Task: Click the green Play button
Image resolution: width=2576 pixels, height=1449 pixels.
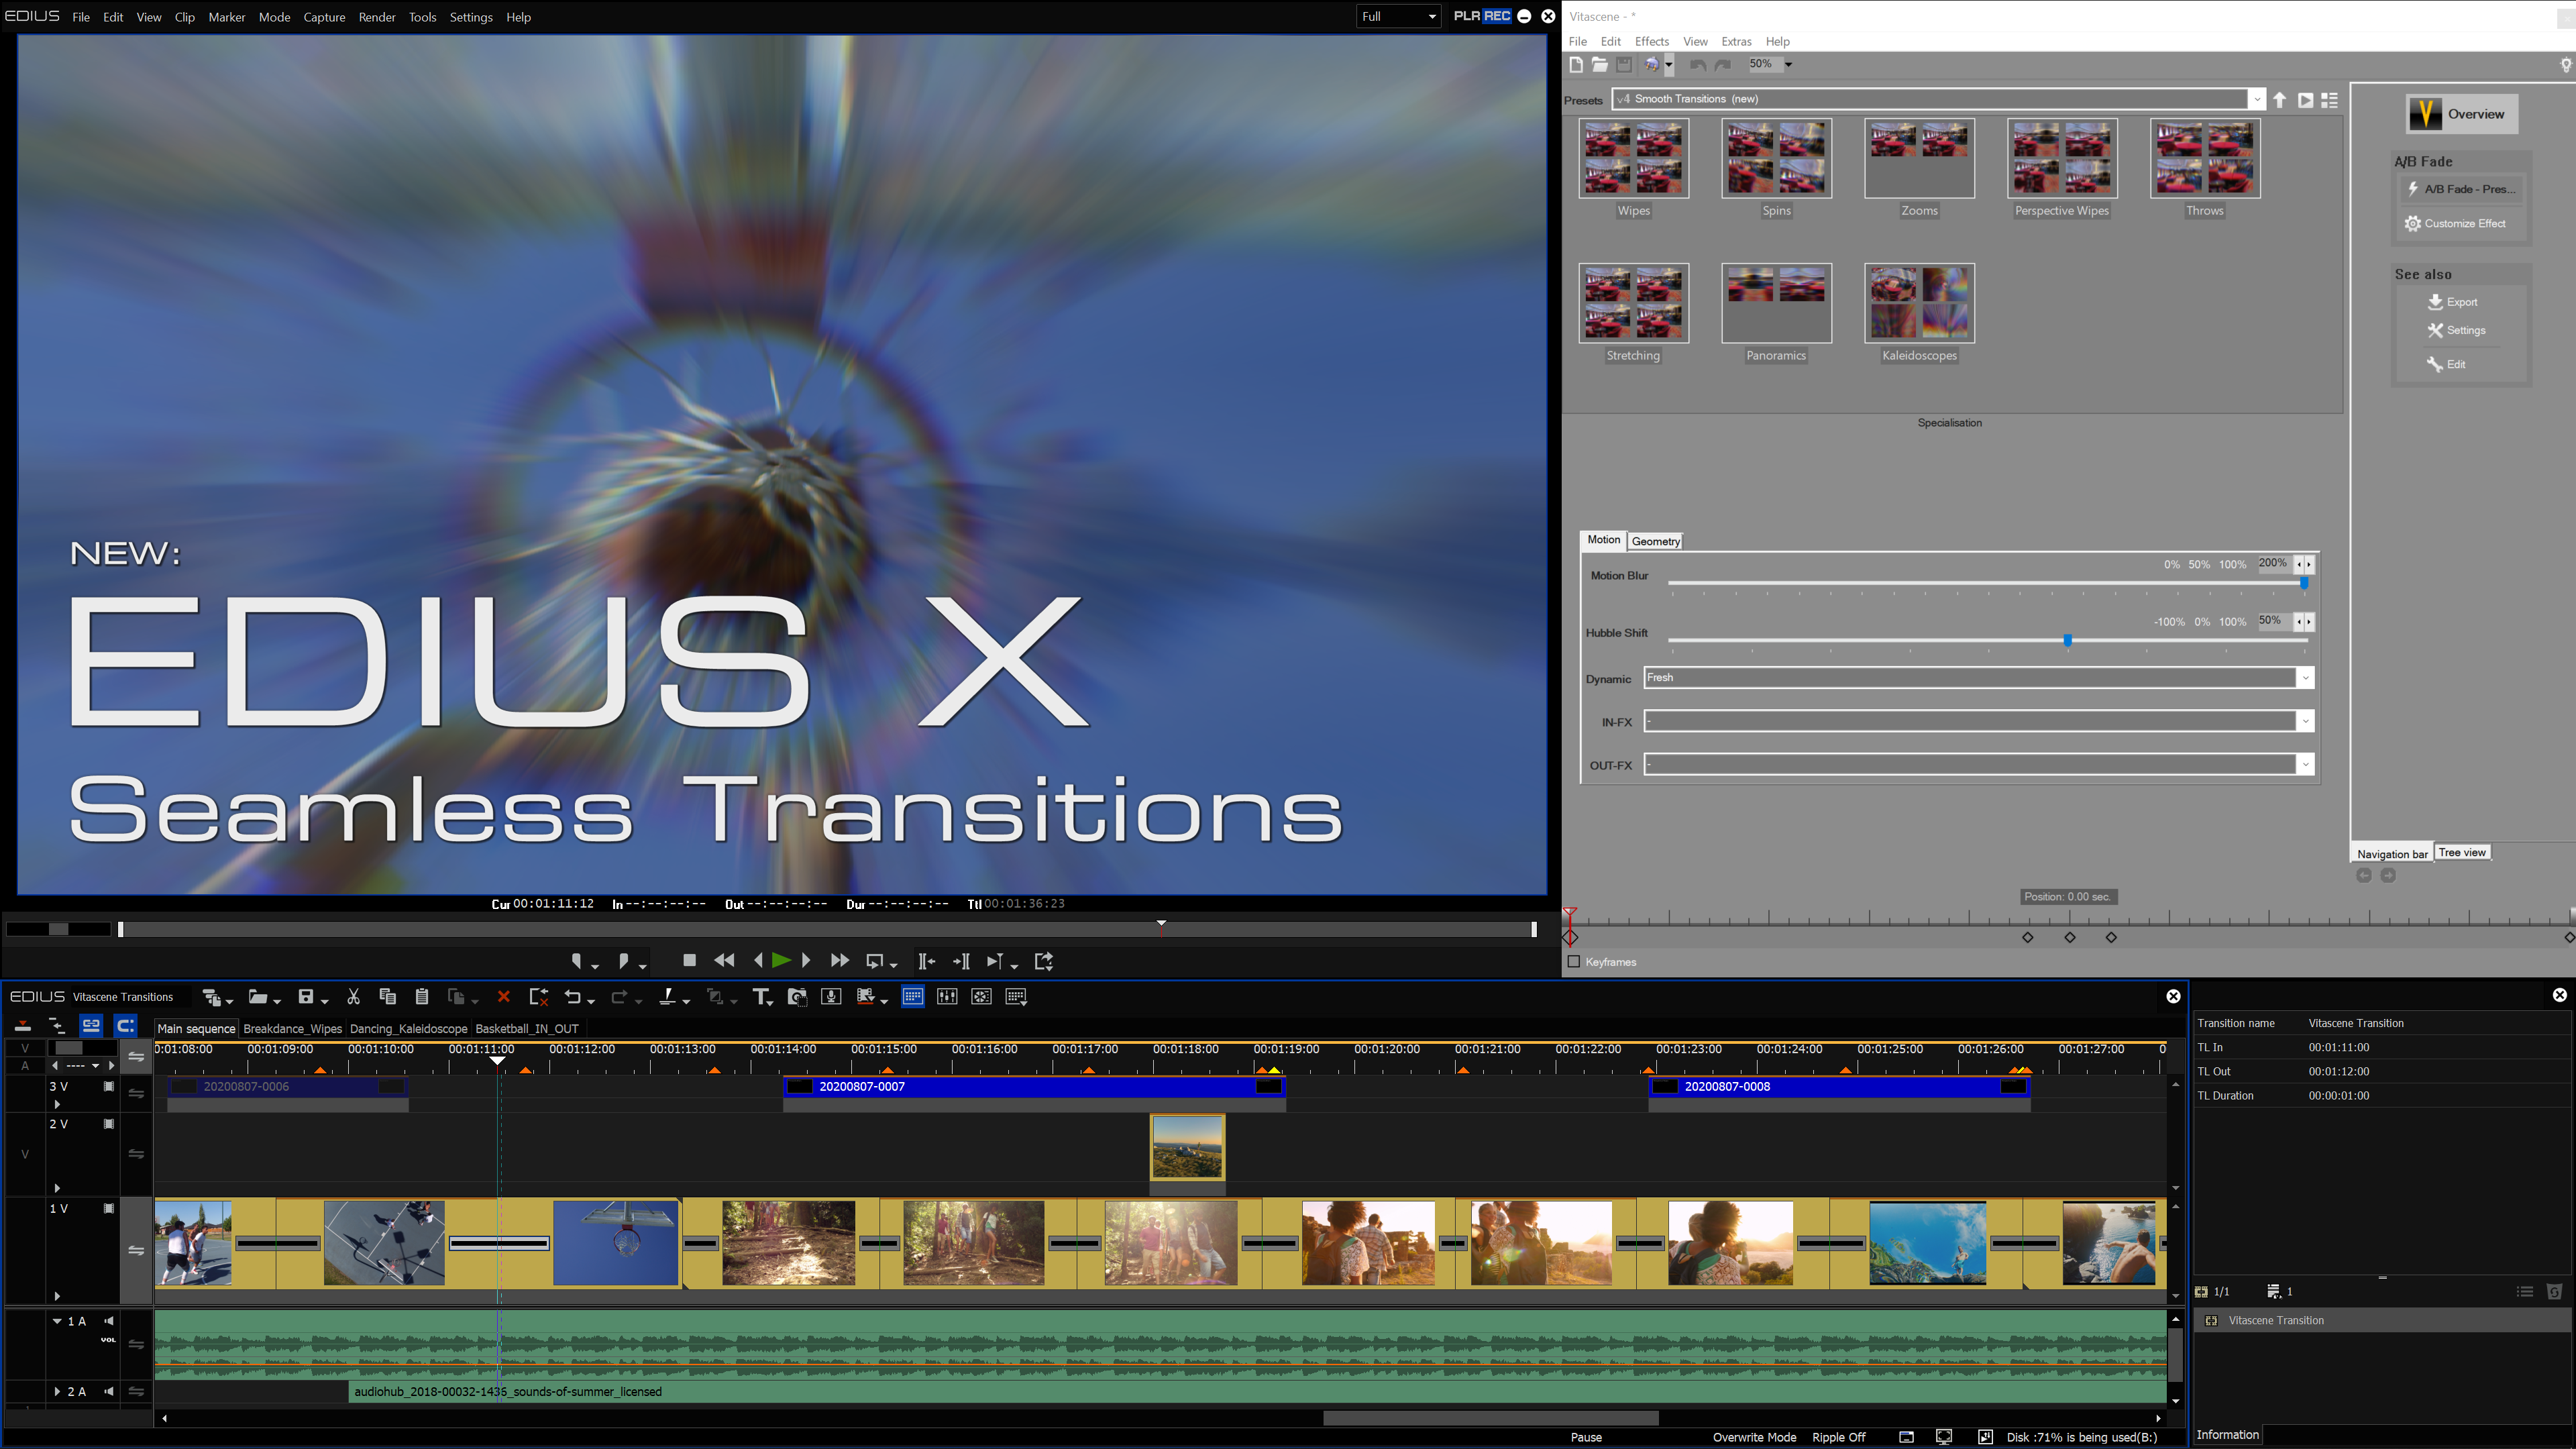Action: coord(781,961)
